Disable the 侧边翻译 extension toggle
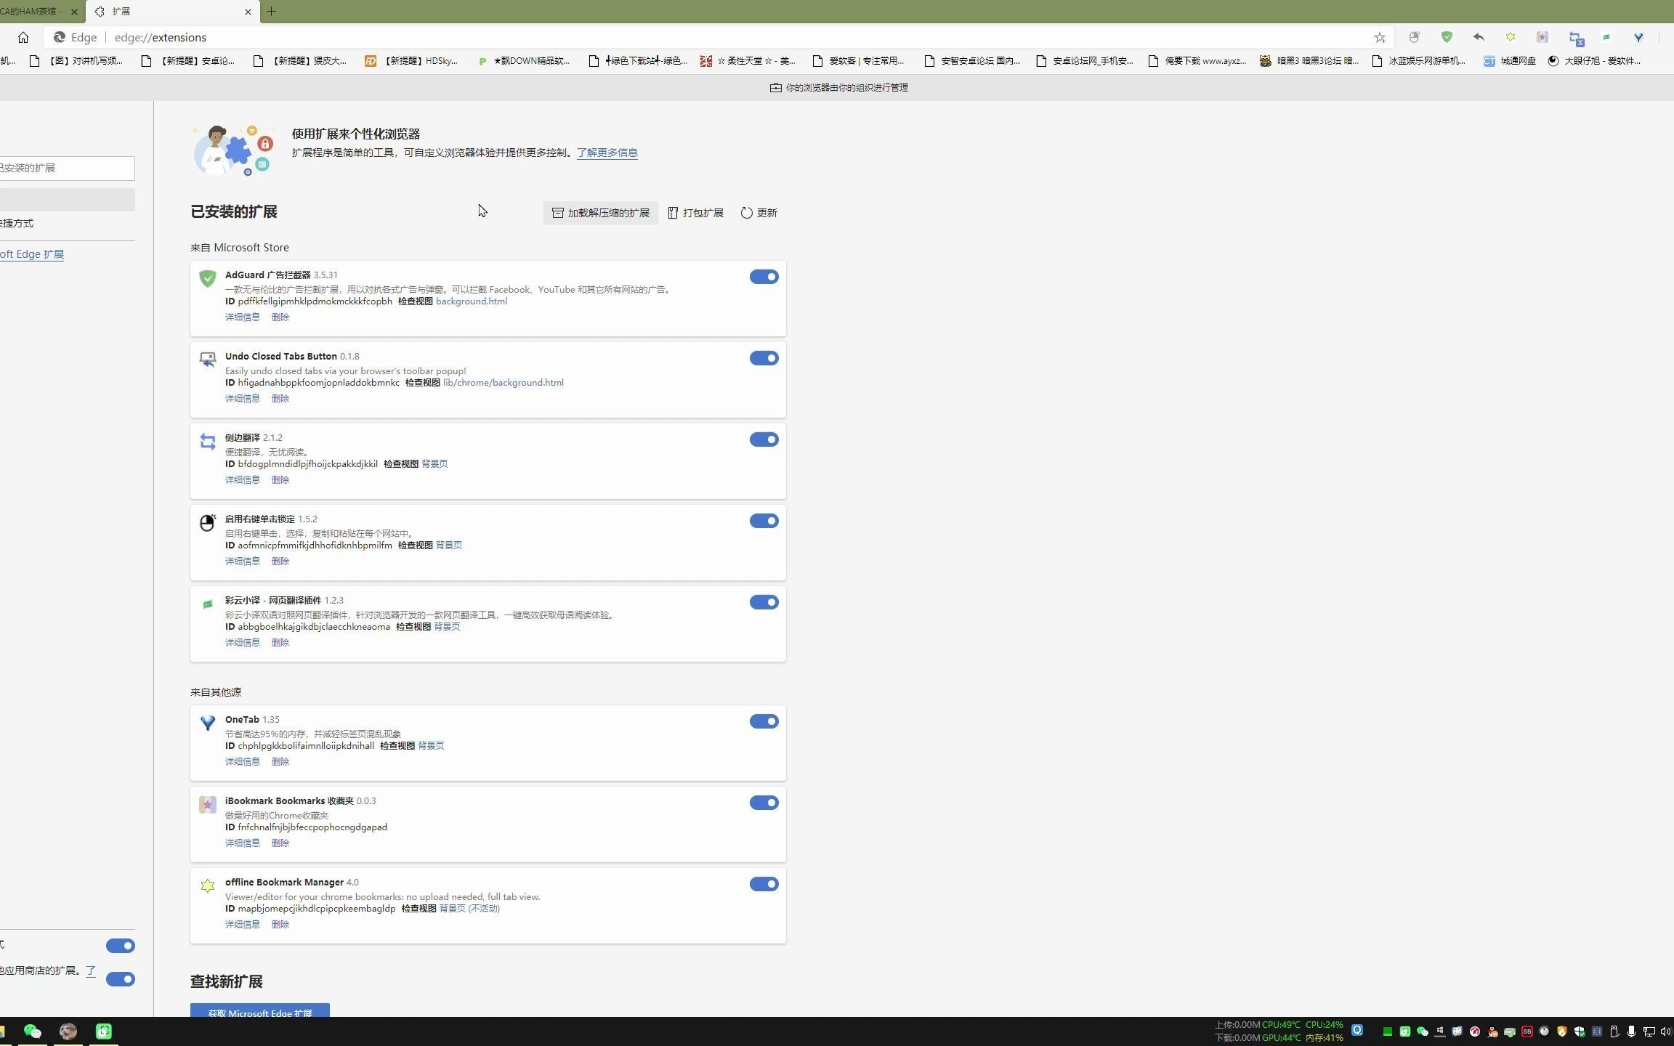 coord(764,439)
